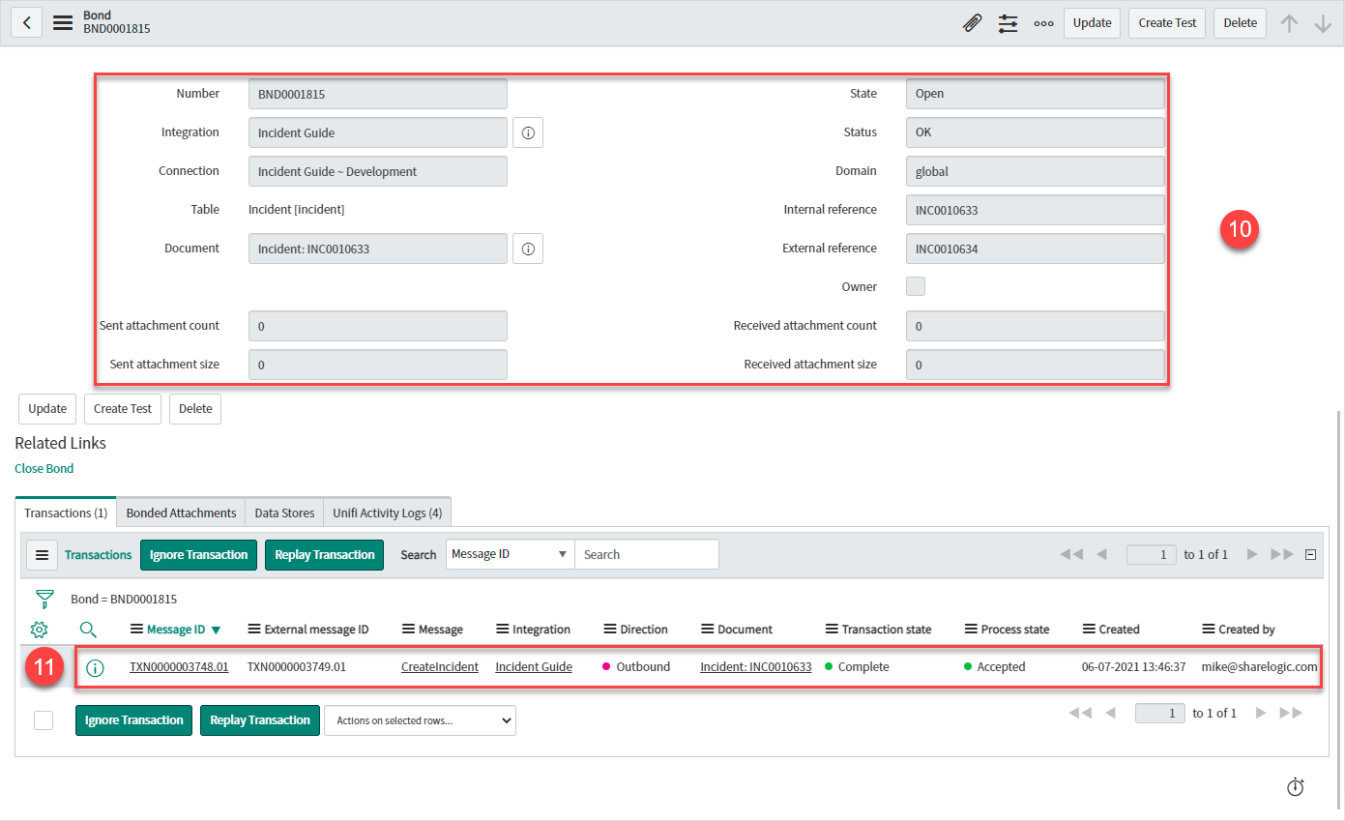Collapse the Transactions list with the minus icon
1345x821 pixels.
coord(1310,554)
